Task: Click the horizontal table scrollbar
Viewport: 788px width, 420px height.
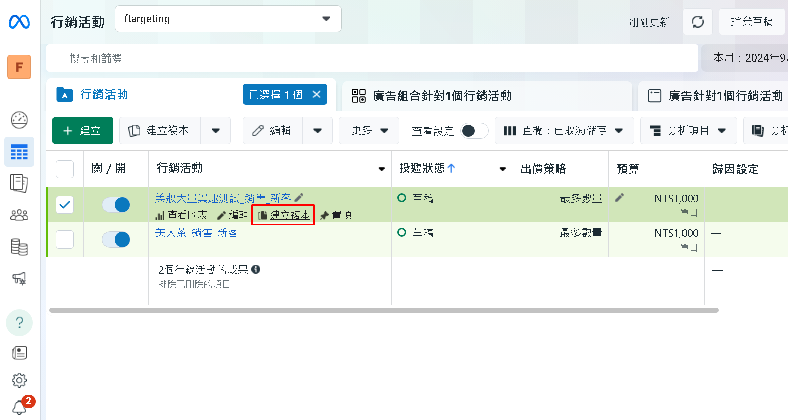Action: (x=384, y=310)
